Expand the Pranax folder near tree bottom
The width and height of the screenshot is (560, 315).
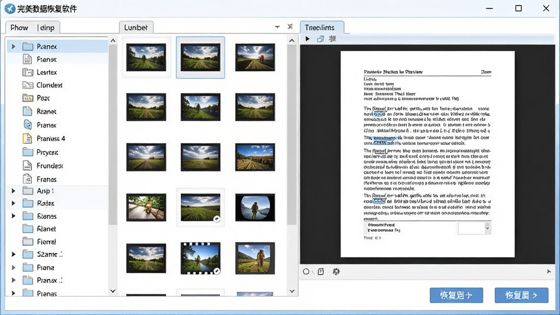(x=13, y=281)
